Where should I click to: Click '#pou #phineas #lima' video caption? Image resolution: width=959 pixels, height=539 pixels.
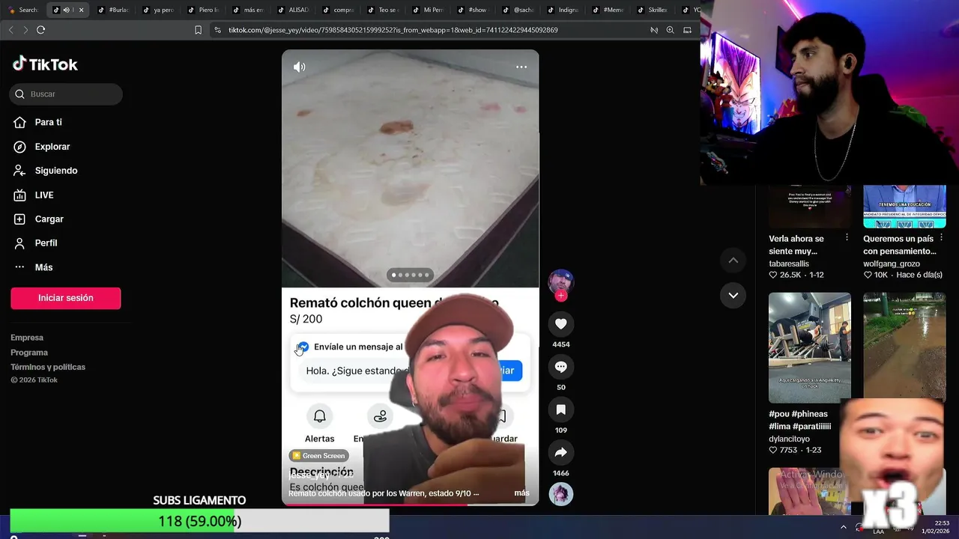[x=799, y=420]
